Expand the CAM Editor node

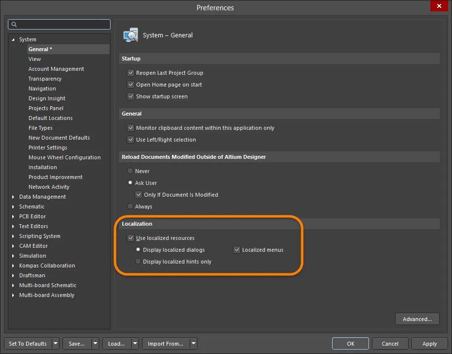[x=13, y=246]
